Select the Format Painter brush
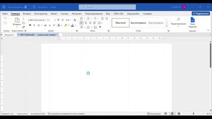This screenshot has width=212, height=119. tap(24, 27)
